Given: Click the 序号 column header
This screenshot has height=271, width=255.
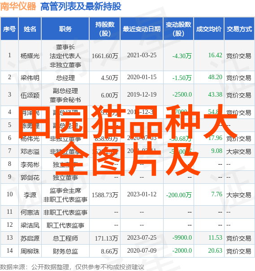Looking at the screenshot, I should tap(9, 29).
